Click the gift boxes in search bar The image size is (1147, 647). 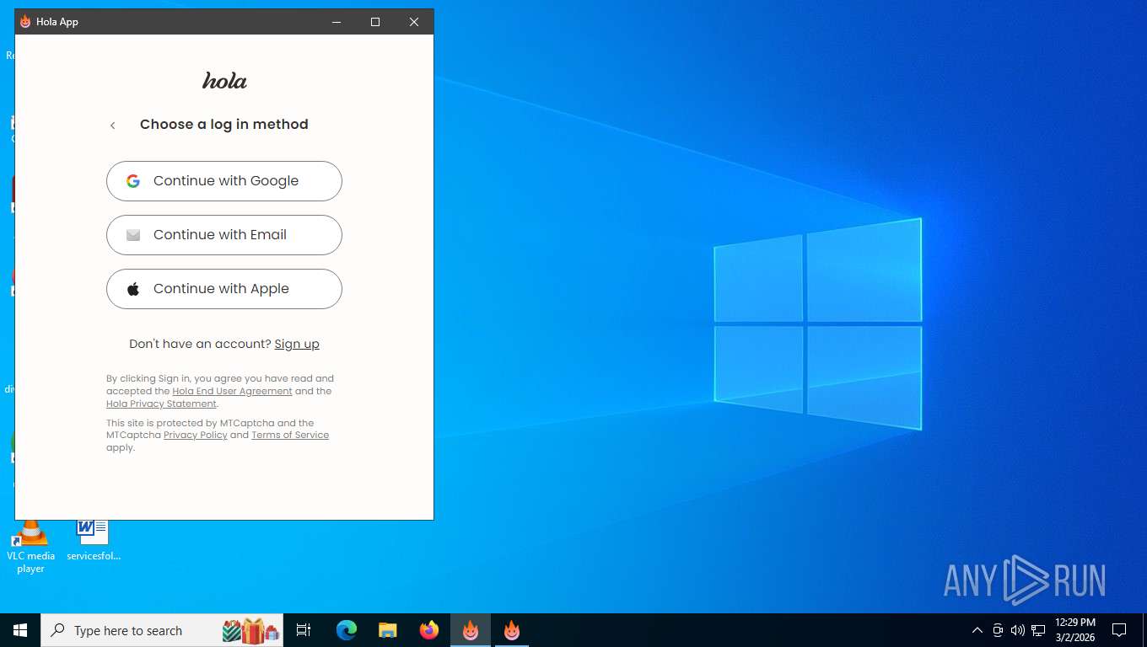click(250, 630)
